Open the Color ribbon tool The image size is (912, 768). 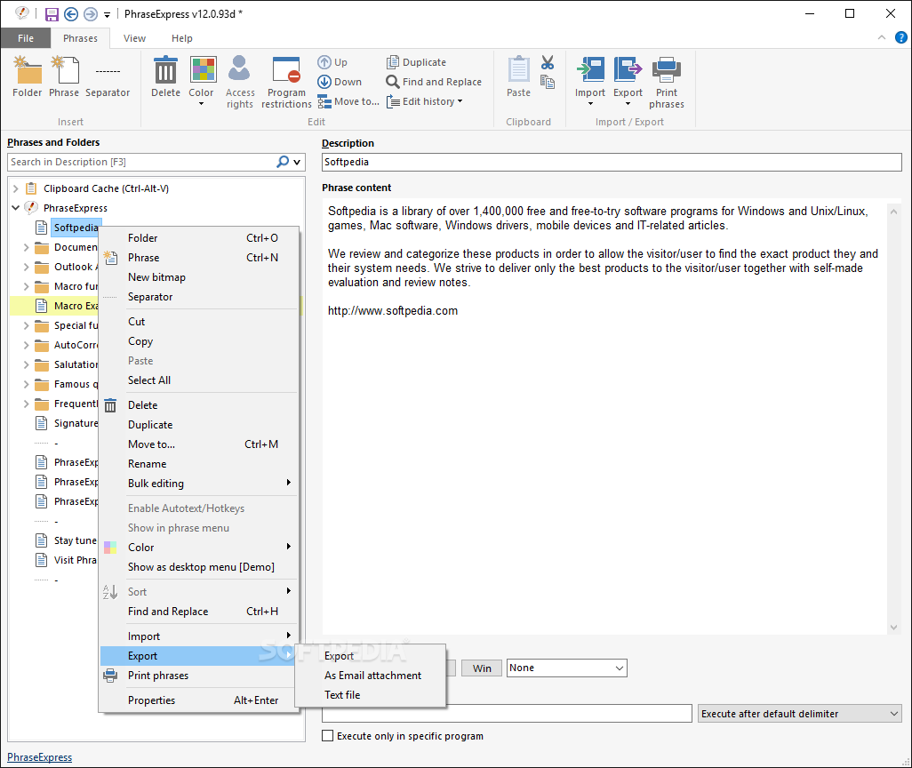point(201,80)
